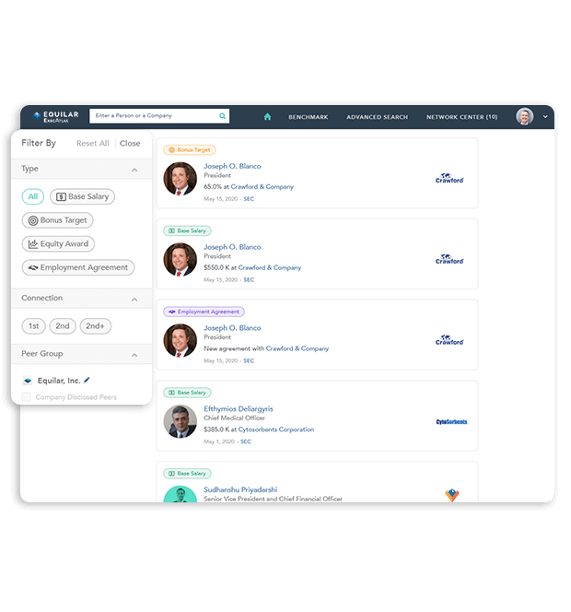Click Blanco photo on Employment Agreement card
The height and width of the screenshot is (612, 571).
coord(181,340)
